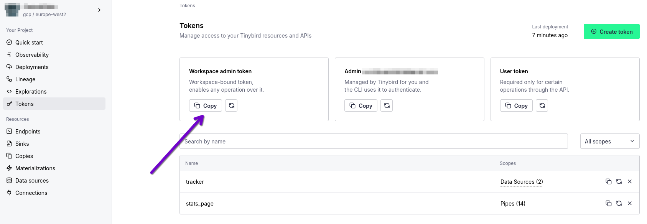Refresh the stats_page token
Viewport: 647px width, 224px height.
click(619, 203)
